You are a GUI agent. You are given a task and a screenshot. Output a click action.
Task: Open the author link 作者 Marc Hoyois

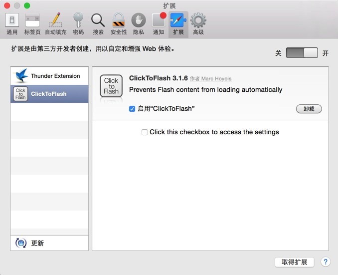tap(210, 78)
